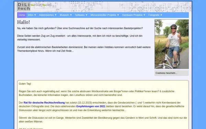Expand the Fotografie dropdown menu
This screenshot has height=129, width=206.
(x=155, y=15)
